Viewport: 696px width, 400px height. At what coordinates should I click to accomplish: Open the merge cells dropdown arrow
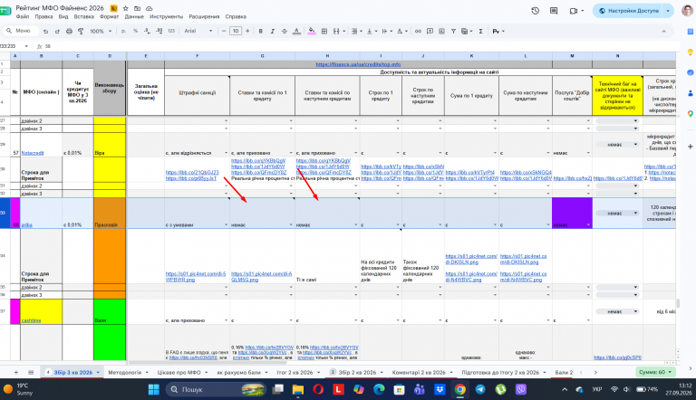(344, 31)
